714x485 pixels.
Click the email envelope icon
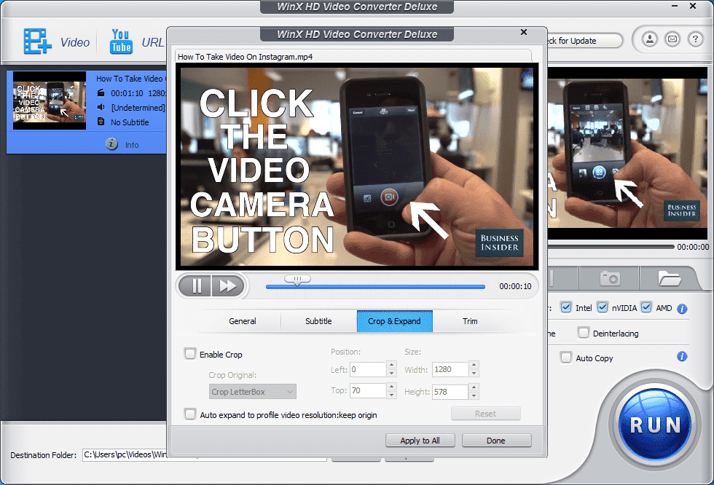coord(672,39)
